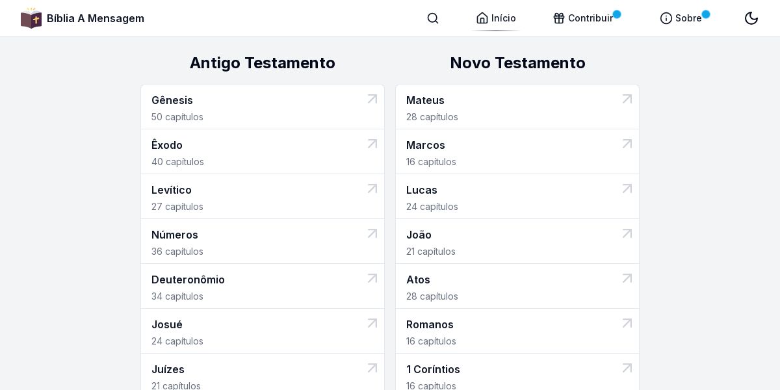Open the search magnifier icon

coord(433,18)
